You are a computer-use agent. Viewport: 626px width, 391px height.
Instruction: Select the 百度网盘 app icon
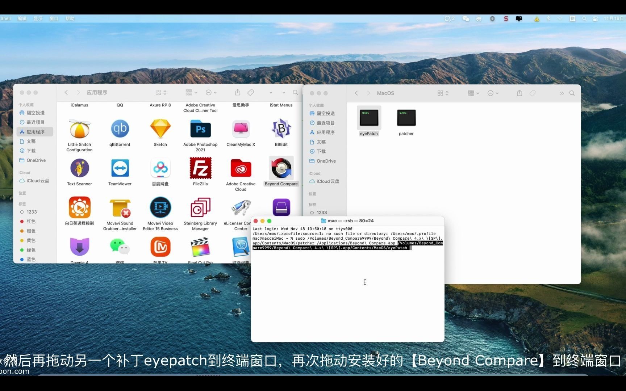coord(160,168)
